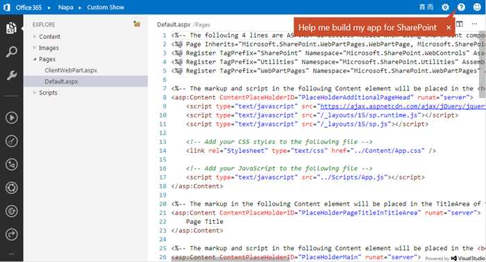Screen dimensions: 486x262
Task: Click comment 'Add your JavaScript'
Action: [279, 168]
